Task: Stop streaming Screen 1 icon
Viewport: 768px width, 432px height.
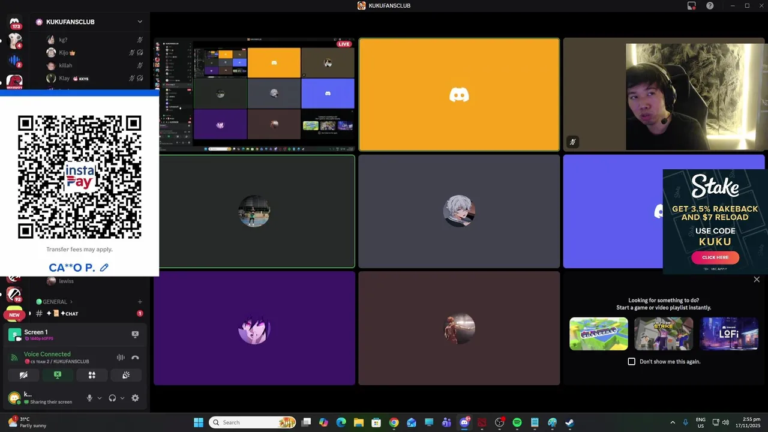Action: [135, 334]
